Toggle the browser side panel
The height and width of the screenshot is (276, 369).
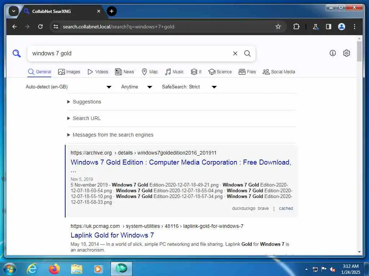coord(329,27)
